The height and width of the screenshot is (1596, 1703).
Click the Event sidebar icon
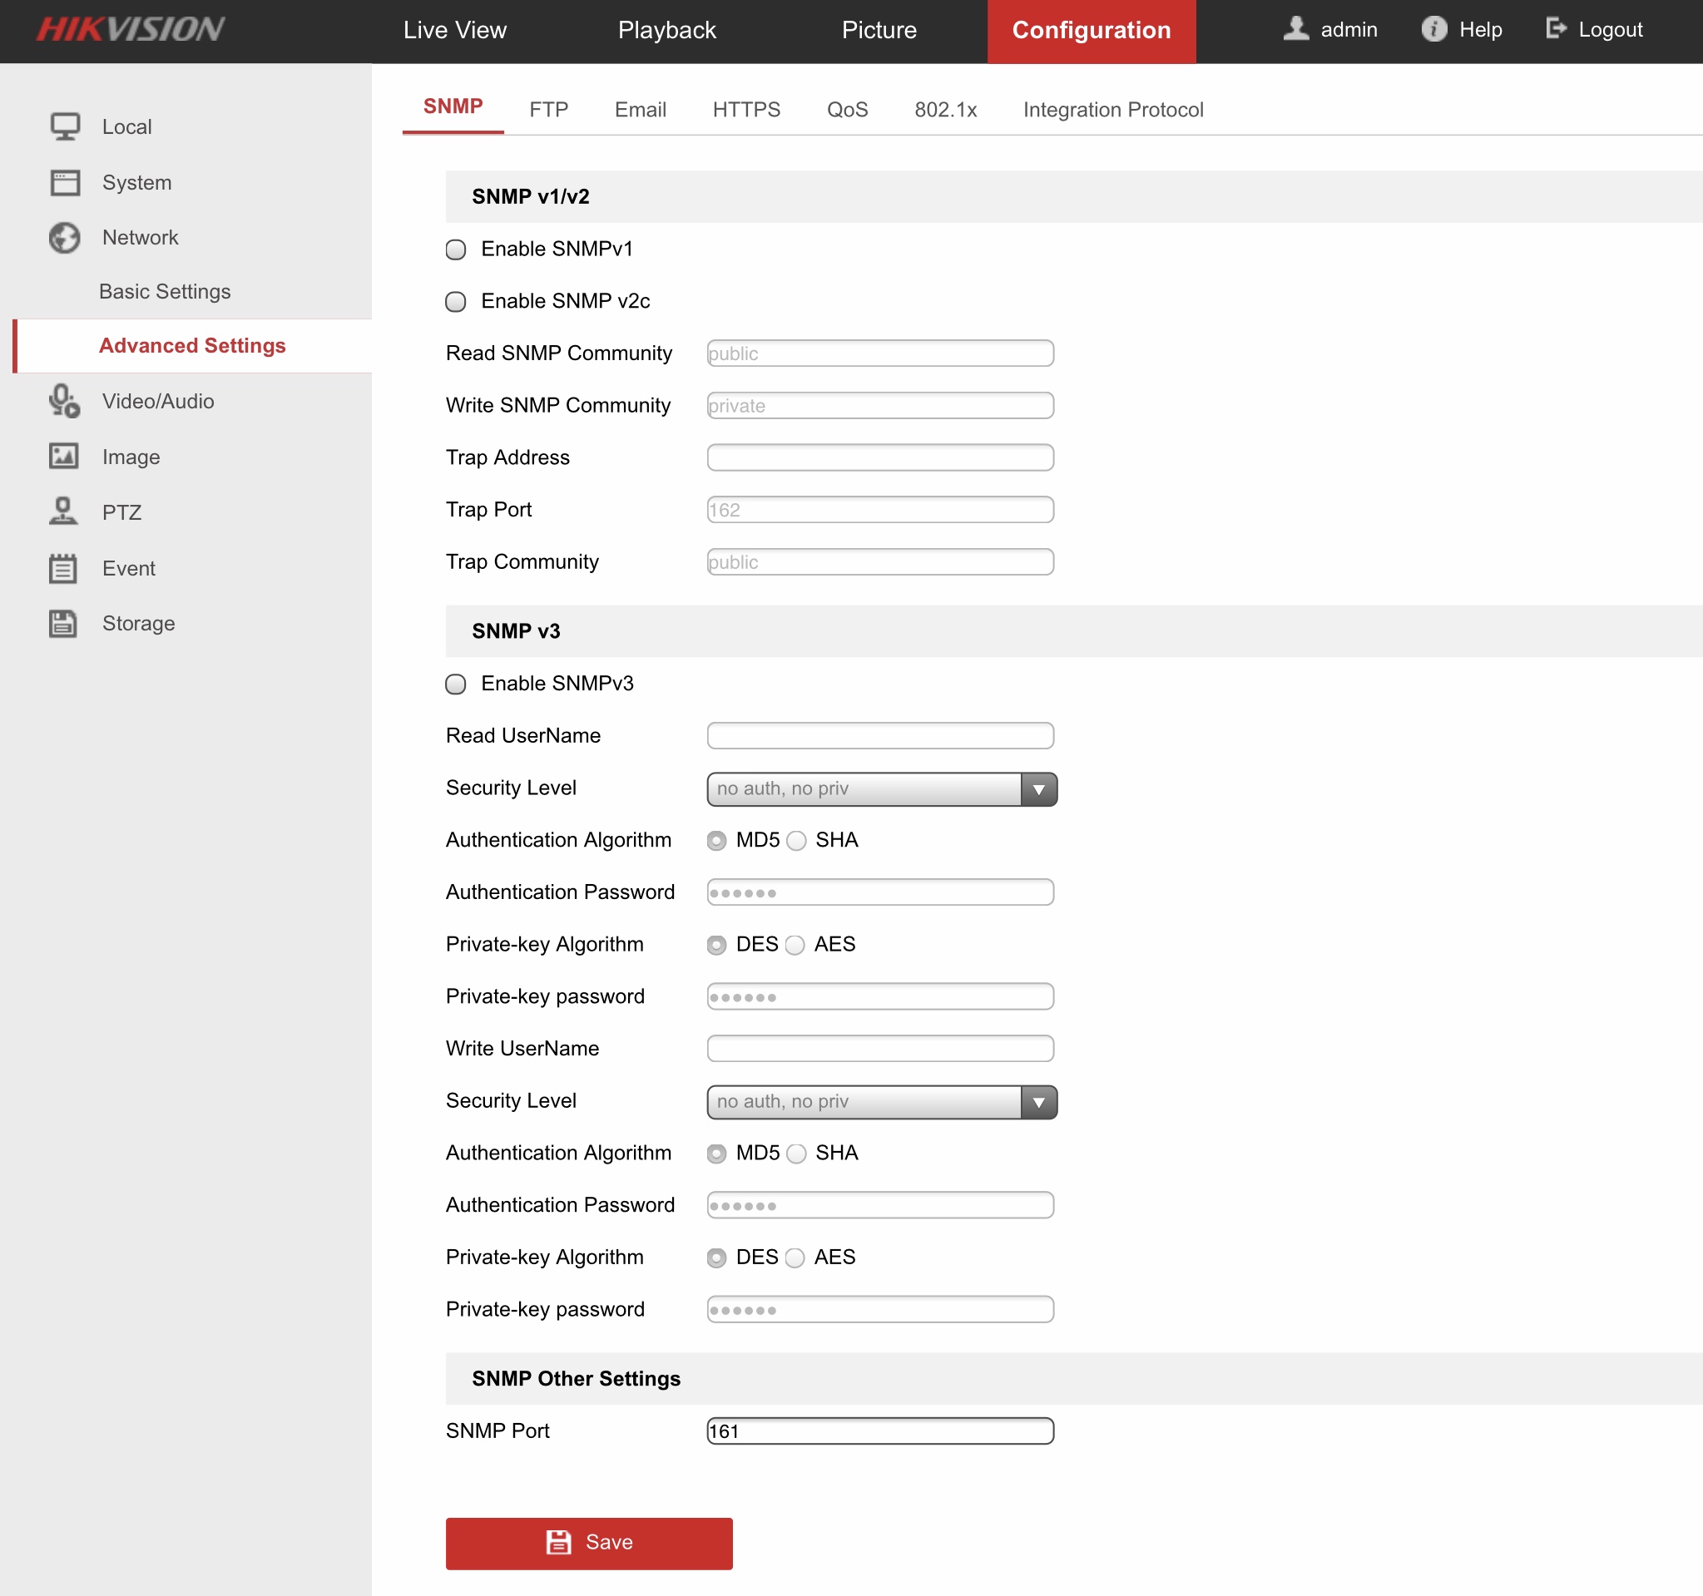tap(63, 569)
